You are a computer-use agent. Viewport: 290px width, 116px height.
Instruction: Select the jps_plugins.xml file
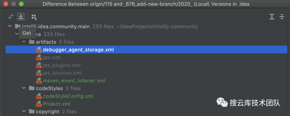(x=61, y=65)
